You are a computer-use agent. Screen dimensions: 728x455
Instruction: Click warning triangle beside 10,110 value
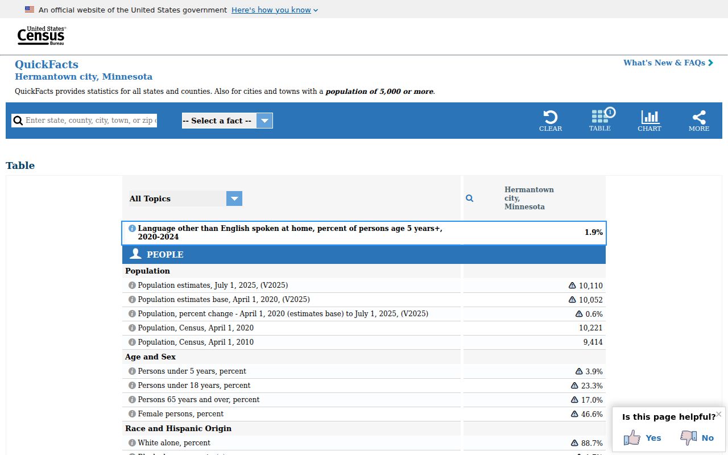pyautogui.click(x=572, y=286)
